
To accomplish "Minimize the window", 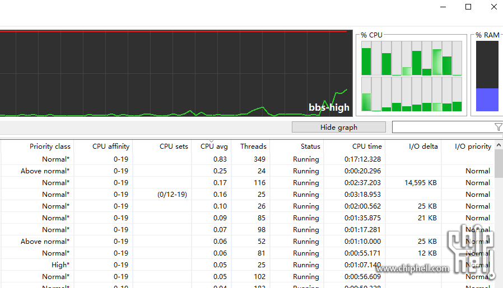I will click(x=443, y=7).
